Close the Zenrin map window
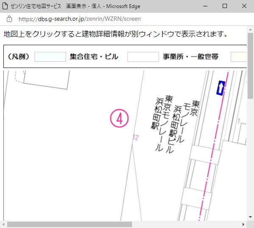The image size is (254, 228). (x=244, y=6)
